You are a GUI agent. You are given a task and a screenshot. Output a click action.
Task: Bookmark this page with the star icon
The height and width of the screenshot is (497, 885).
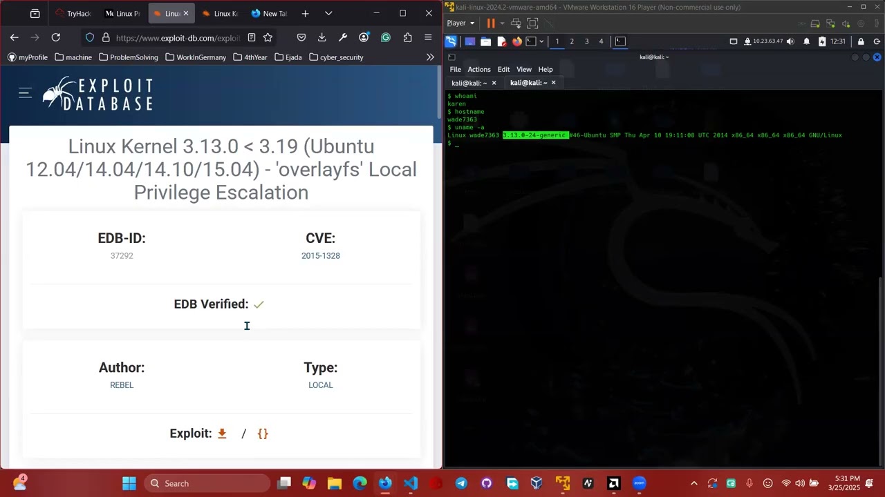tap(268, 37)
